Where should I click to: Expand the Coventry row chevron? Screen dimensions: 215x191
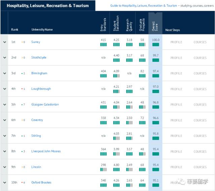coord(5,120)
